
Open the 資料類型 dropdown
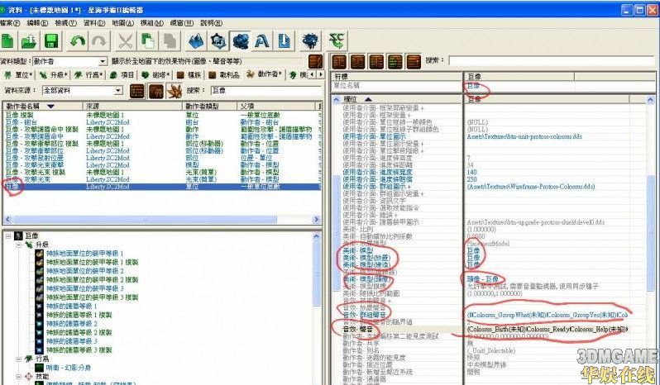[103, 62]
